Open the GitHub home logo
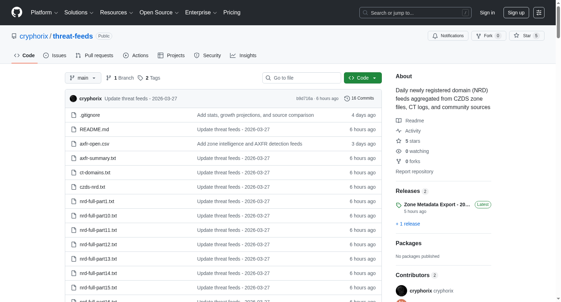Image resolution: width=561 pixels, height=302 pixels. (x=17, y=13)
